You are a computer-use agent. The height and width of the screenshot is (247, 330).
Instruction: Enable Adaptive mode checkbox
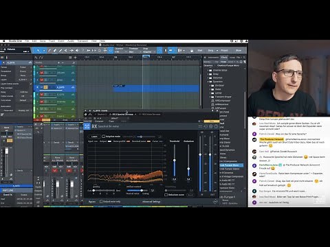[104, 137]
